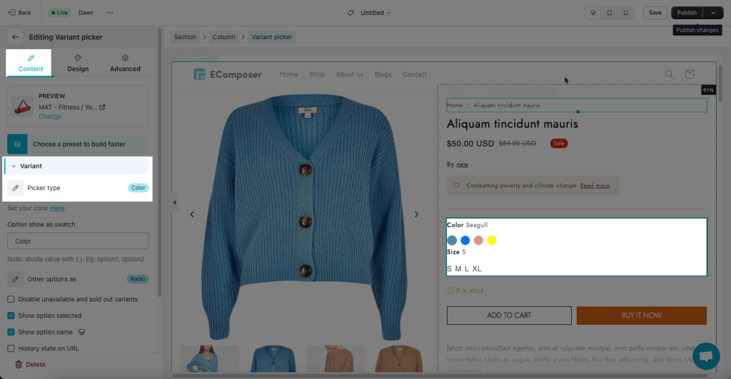The width and height of the screenshot is (731, 379).
Task: Click the Back button in top bar
Action: [20, 13]
